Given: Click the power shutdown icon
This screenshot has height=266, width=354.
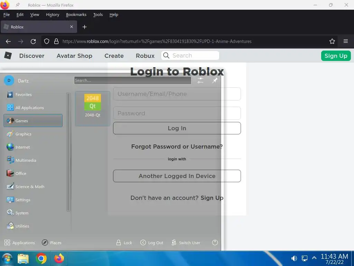Looking at the screenshot, I should click(x=215, y=242).
